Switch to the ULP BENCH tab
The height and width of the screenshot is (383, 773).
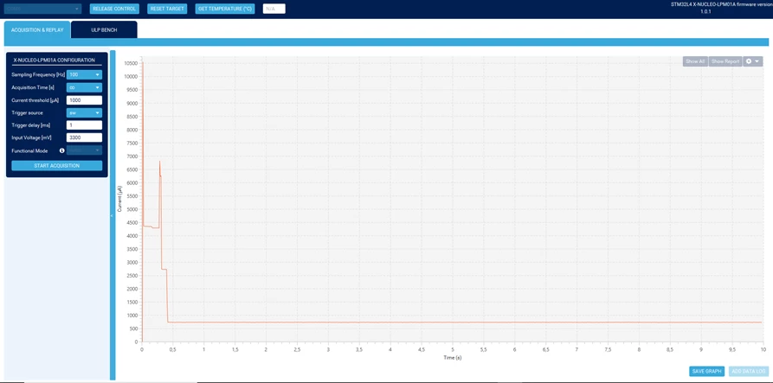click(104, 30)
